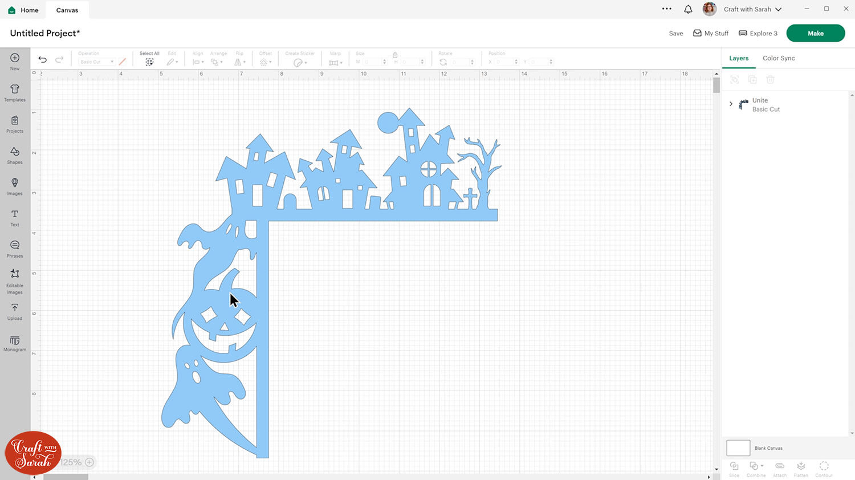This screenshot has height=480, width=855.
Task: Open the Align dropdown
Action: tap(198, 62)
